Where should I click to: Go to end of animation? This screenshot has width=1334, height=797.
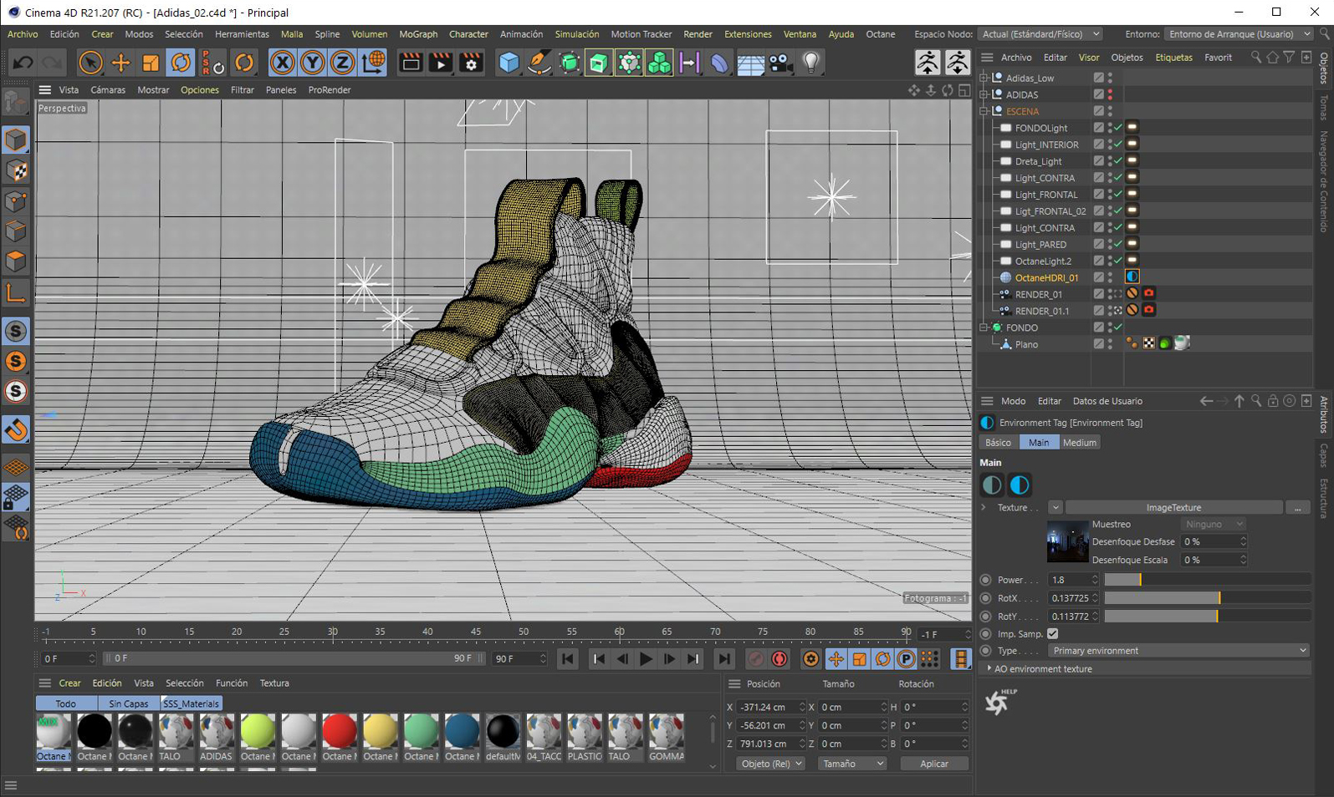tap(723, 659)
